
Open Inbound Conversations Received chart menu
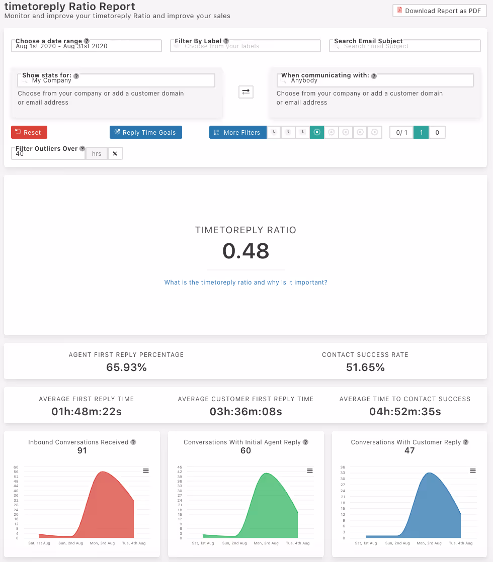pyautogui.click(x=146, y=471)
